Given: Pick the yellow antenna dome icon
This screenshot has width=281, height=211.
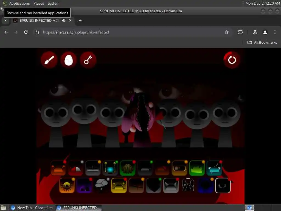Looking at the screenshot, I should pos(119,185).
